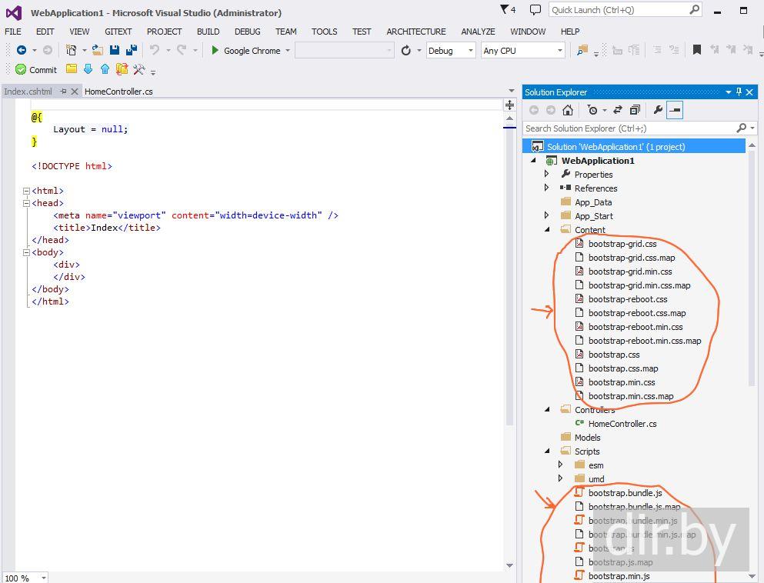Click the Save All toolbar icon
This screenshot has height=583, width=764.
(x=131, y=51)
